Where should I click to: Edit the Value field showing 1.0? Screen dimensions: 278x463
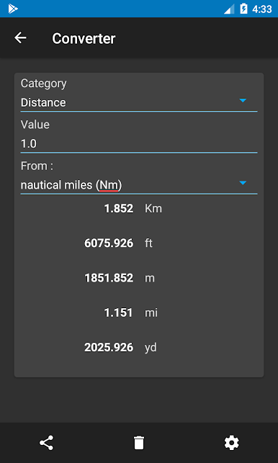click(x=139, y=144)
